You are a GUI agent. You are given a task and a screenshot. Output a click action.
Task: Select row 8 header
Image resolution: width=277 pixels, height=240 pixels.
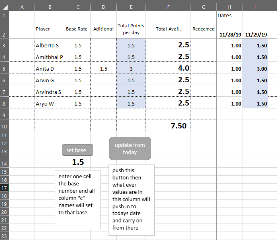4,102
